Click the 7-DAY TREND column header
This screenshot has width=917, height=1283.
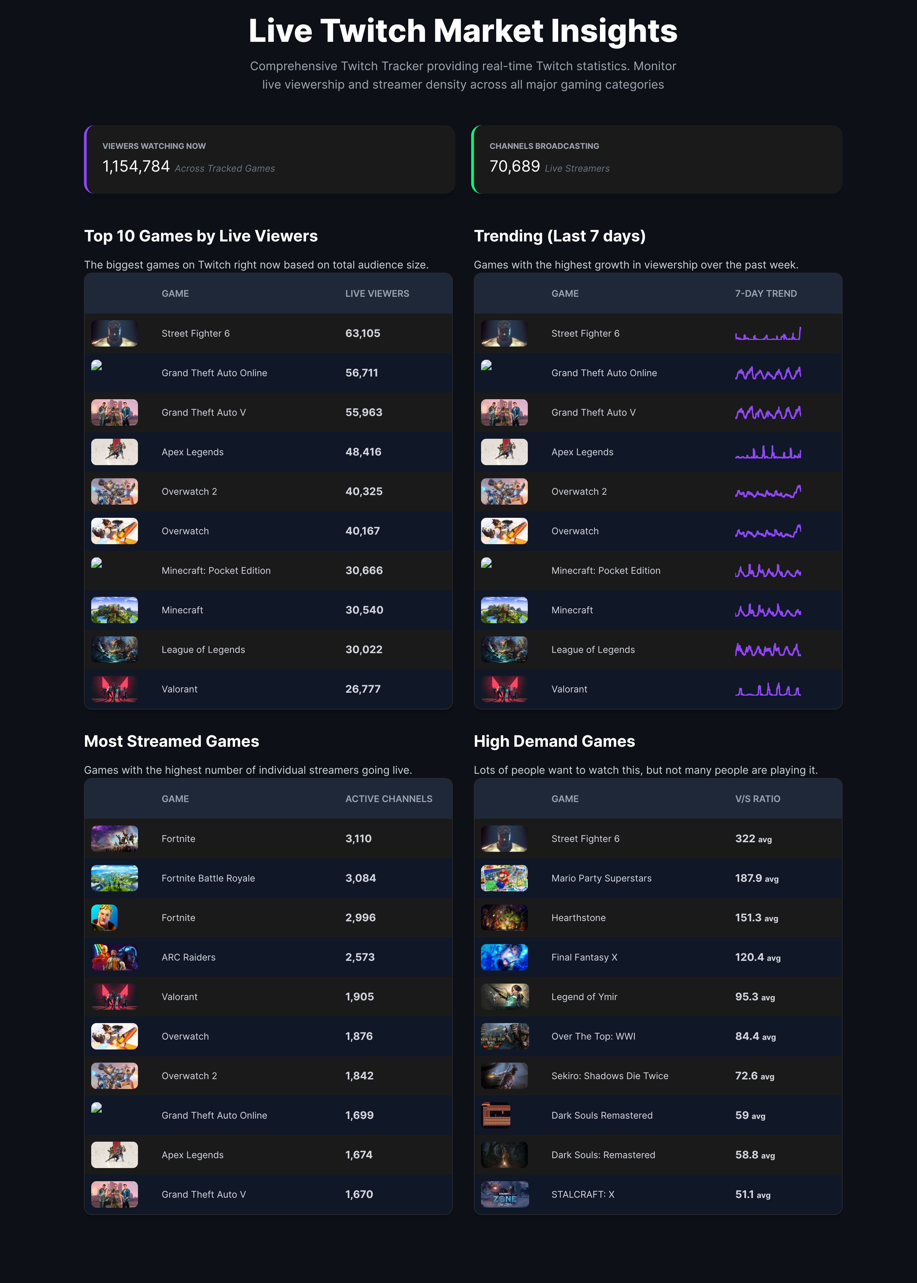point(765,294)
